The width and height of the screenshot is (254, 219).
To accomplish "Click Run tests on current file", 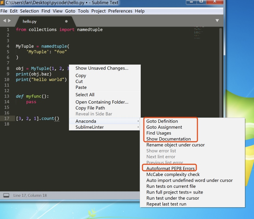I will click(192, 186).
